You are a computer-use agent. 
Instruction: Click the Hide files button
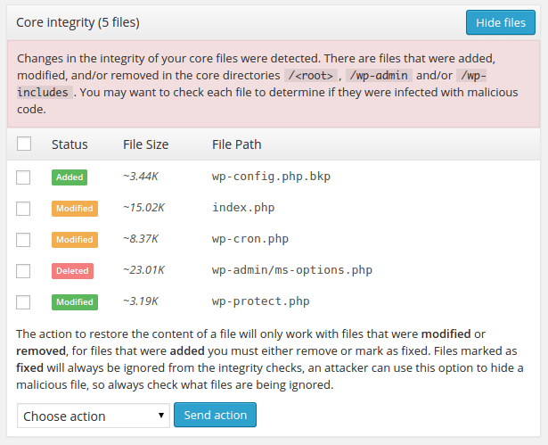501,22
